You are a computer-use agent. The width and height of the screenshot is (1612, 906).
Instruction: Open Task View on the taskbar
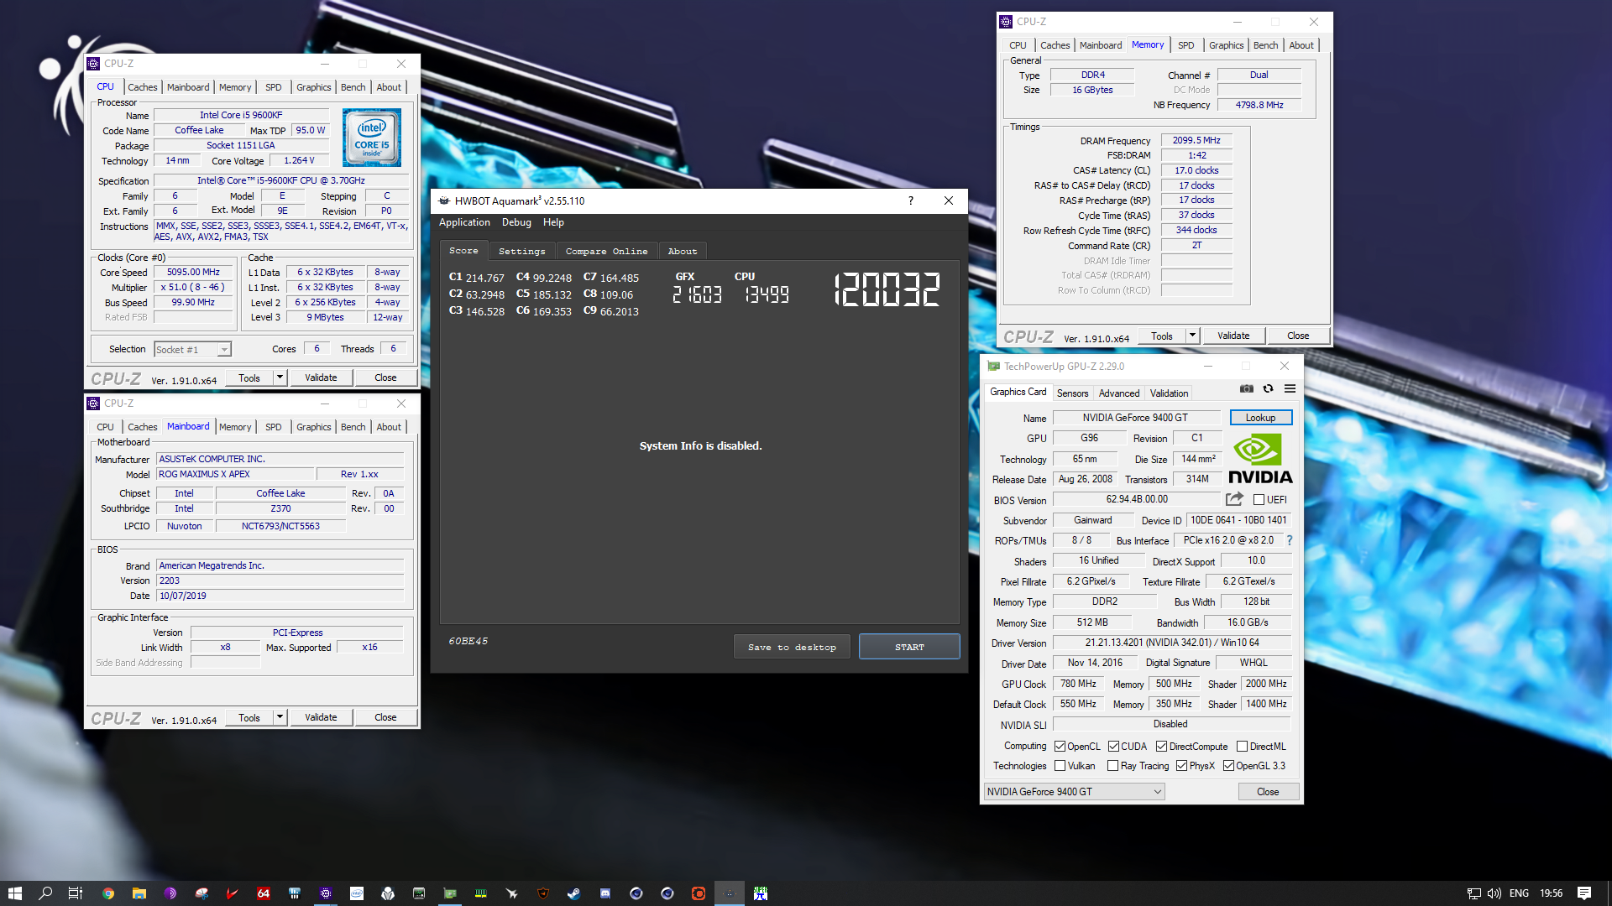(75, 893)
